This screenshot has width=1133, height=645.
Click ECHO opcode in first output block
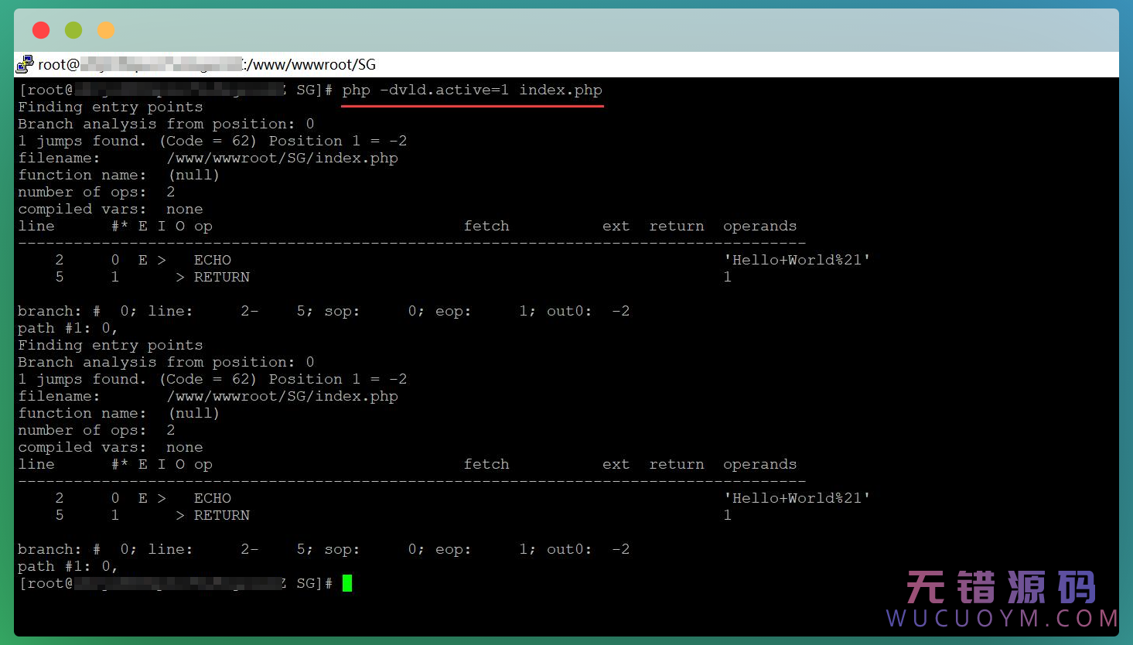(213, 260)
